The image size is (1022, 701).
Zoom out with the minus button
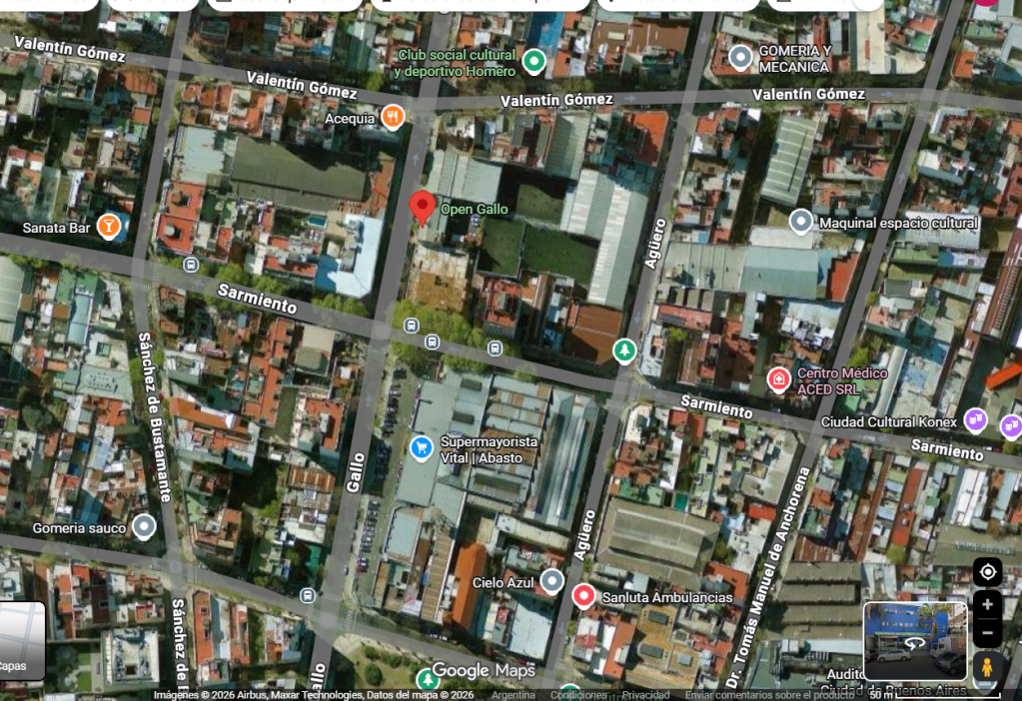tap(987, 632)
